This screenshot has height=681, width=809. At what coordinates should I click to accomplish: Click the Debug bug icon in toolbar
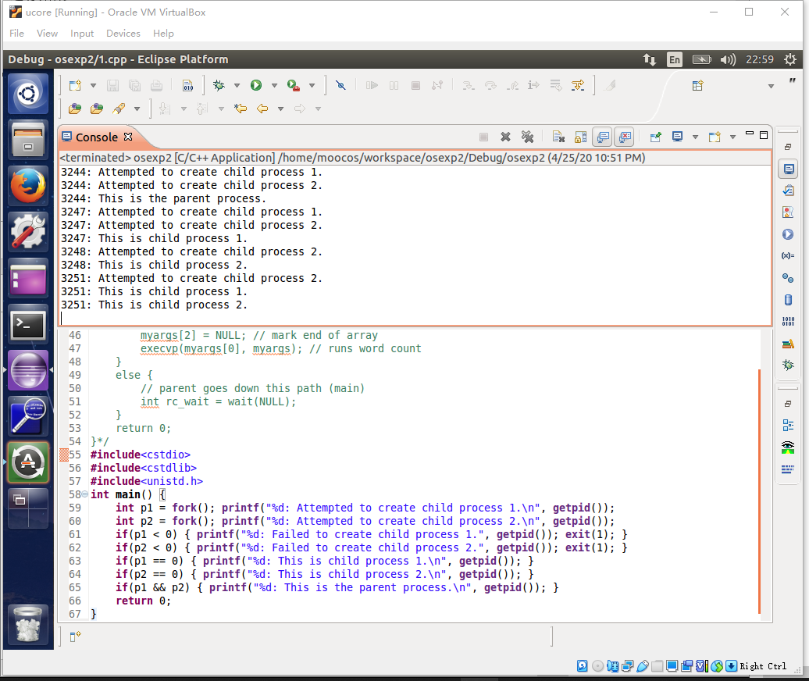click(219, 85)
